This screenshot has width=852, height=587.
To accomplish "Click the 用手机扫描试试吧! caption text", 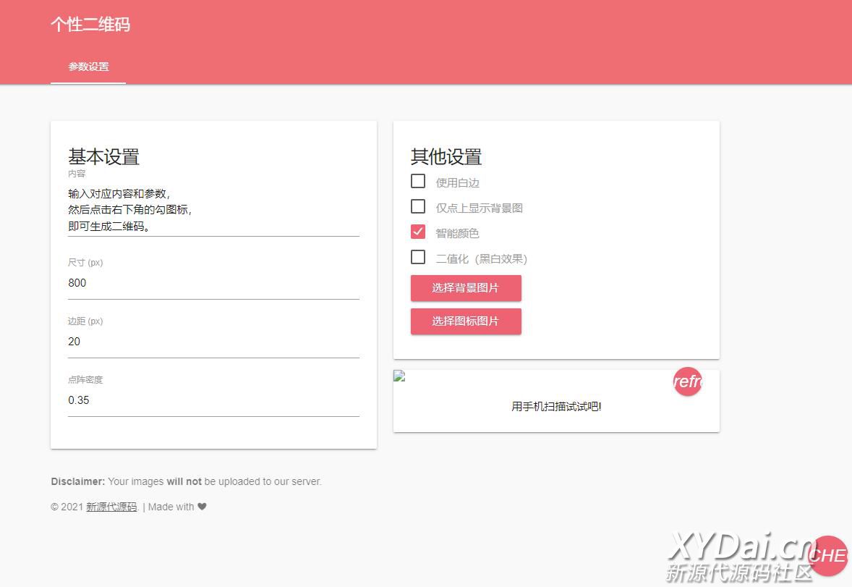I will [556, 407].
